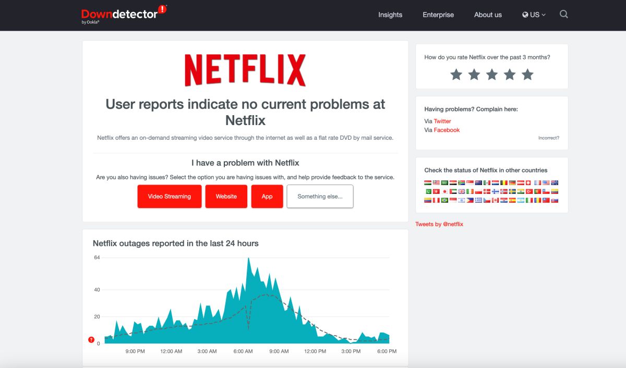The width and height of the screenshot is (626, 368).
Task: Report a Video Streaming problem
Action: 170,197
